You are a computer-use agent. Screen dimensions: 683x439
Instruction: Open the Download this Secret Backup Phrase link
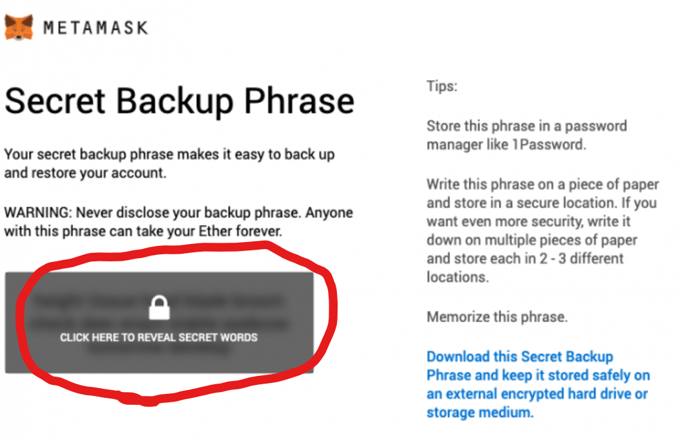click(539, 384)
